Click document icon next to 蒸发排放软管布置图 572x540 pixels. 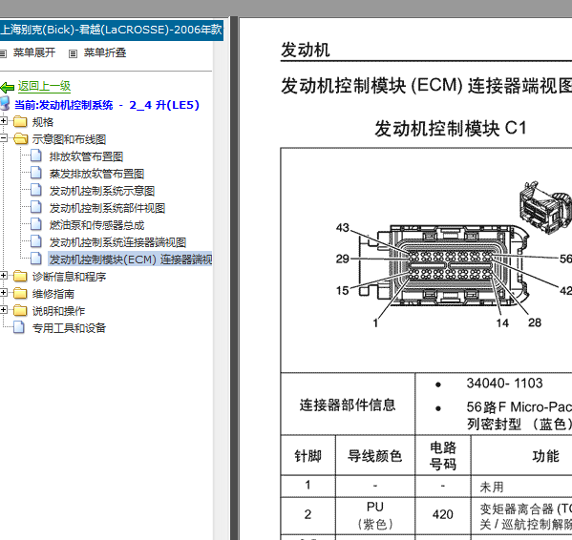pos(36,173)
